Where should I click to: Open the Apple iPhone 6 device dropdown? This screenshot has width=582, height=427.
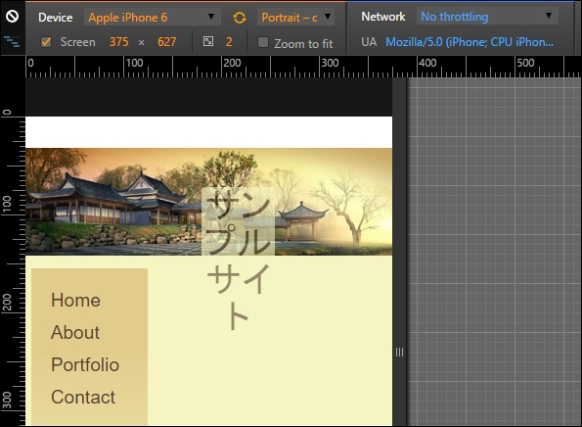click(x=153, y=17)
